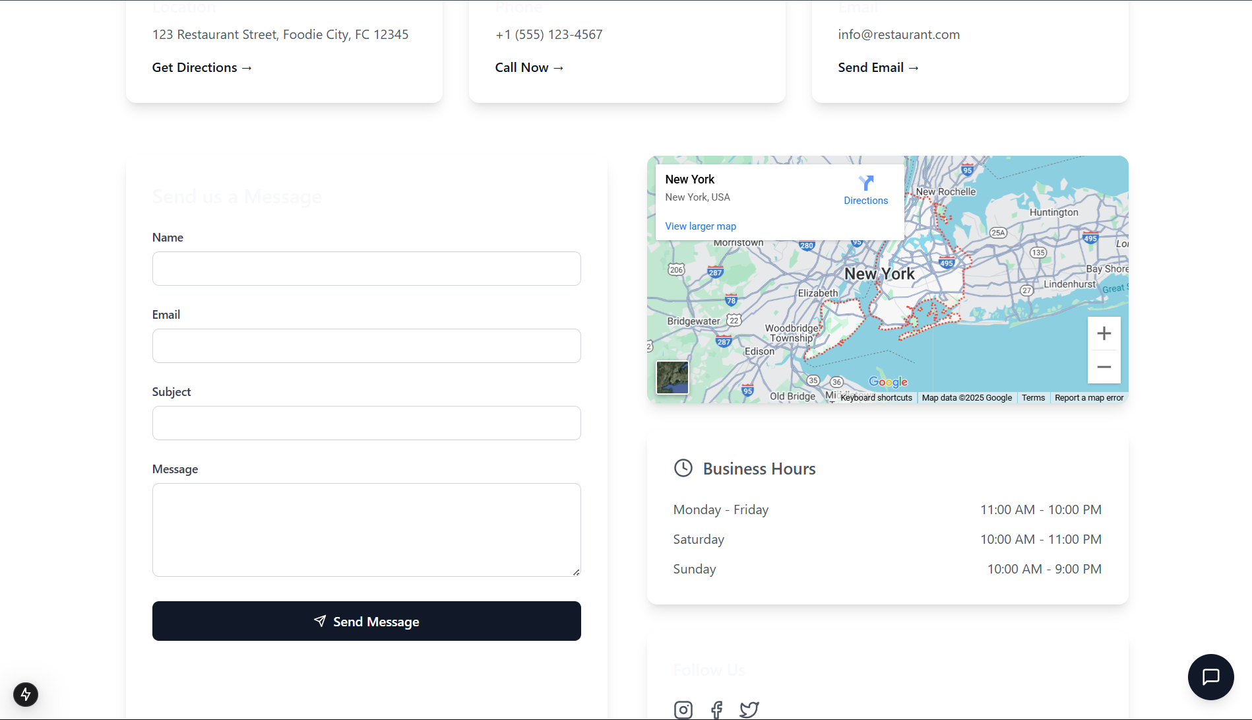
Task: Switch map to satellite view thumbnail
Action: tap(672, 377)
